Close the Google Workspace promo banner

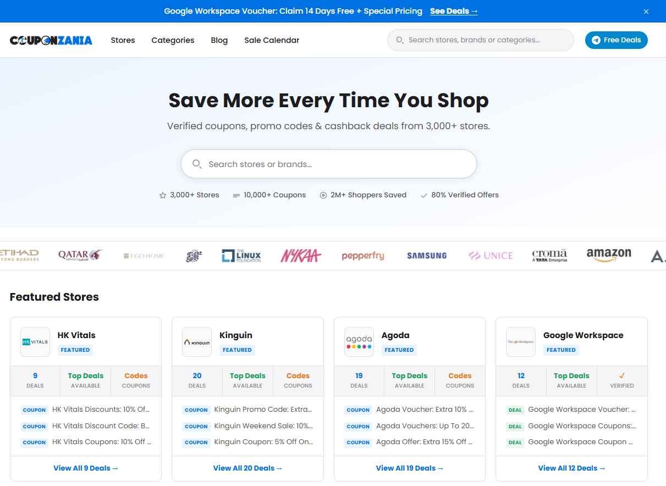coord(646,12)
